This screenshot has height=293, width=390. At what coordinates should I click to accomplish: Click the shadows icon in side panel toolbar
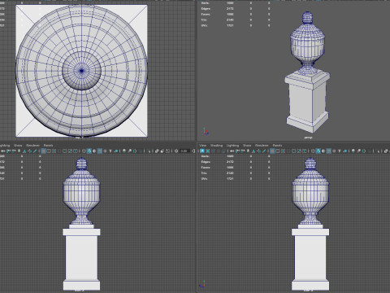[x=344, y=151]
